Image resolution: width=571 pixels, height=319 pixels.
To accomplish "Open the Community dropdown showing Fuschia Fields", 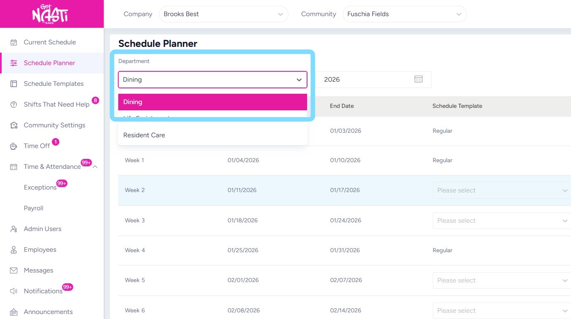I will [404, 14].
